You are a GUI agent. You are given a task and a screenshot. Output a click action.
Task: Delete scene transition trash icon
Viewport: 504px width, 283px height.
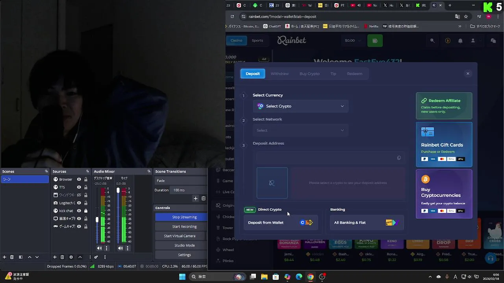click(204, 198)
